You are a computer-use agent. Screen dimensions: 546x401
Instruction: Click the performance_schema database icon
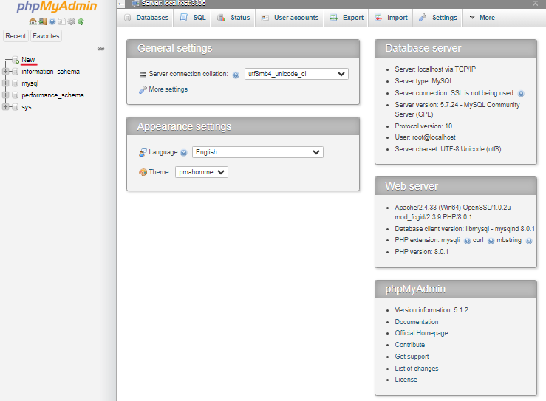pos(15,95)
